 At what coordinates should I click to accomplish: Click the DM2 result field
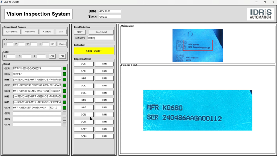coord(37,97)
